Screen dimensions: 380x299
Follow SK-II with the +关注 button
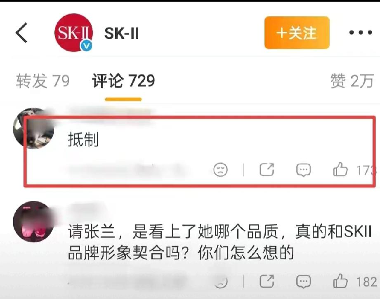tap(297, 33)
